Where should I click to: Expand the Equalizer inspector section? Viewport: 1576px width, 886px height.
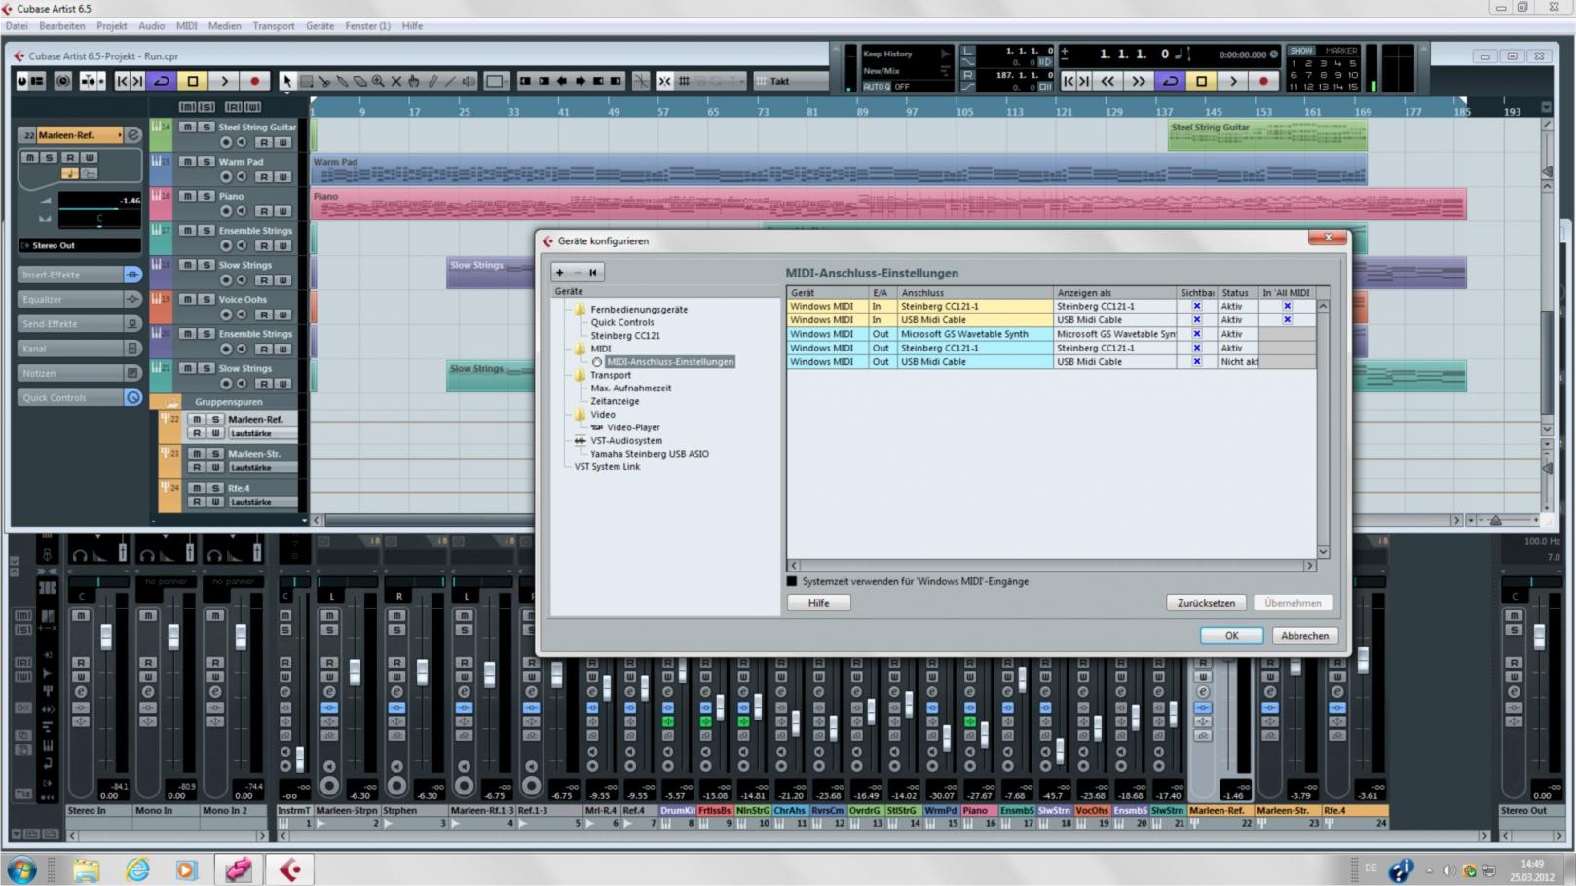[68, 299]
